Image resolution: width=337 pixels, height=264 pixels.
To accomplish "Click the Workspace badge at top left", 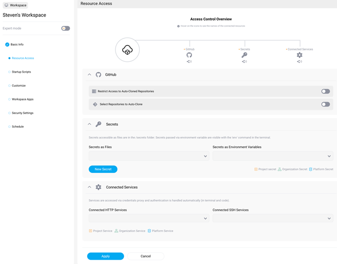I will click(15, 5).
